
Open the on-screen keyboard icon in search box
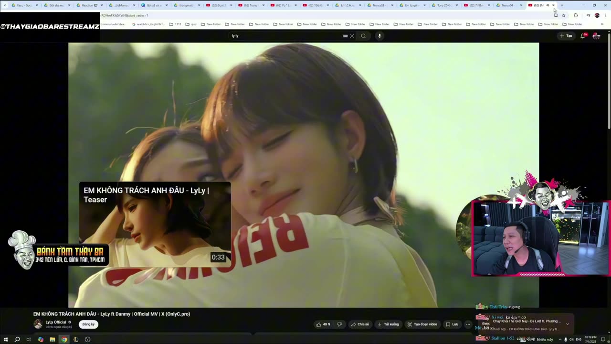click(x=345, y=36)
